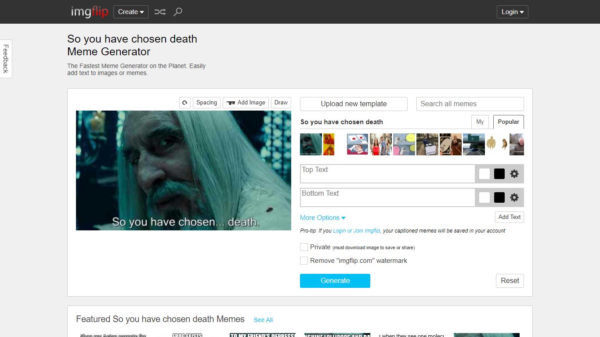Open the Login dropdown

(513, 12)
